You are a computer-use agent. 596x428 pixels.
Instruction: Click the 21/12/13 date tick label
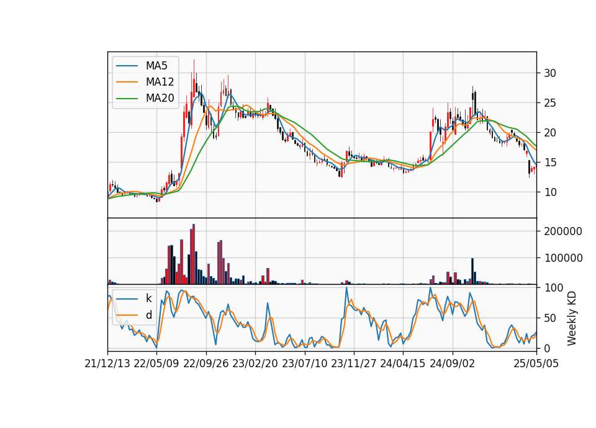(107, 363)
